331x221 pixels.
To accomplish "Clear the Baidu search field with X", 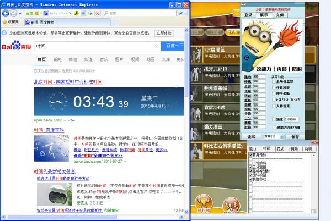I will point(156,46).
